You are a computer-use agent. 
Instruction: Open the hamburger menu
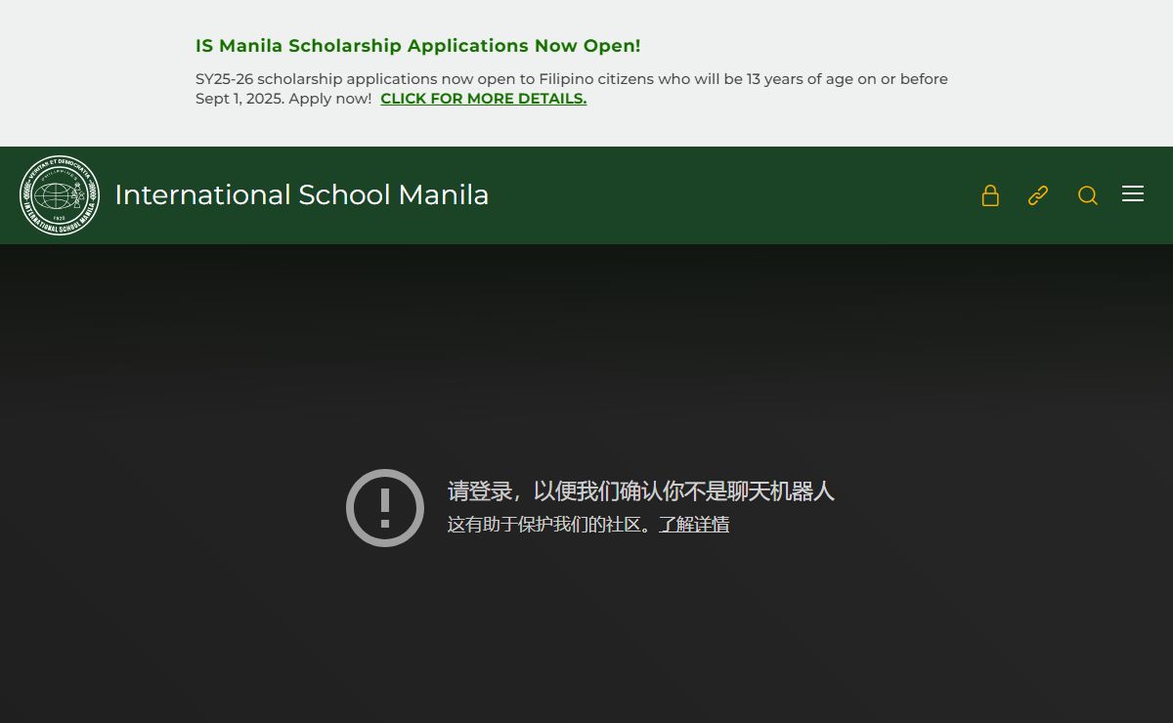(1133, 193)
